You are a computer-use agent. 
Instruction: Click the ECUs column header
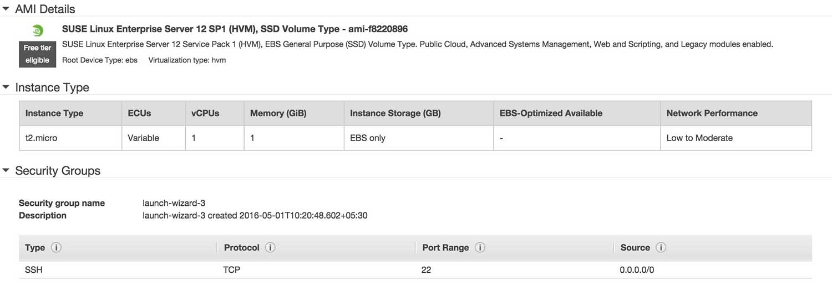[x=139, y=113]
